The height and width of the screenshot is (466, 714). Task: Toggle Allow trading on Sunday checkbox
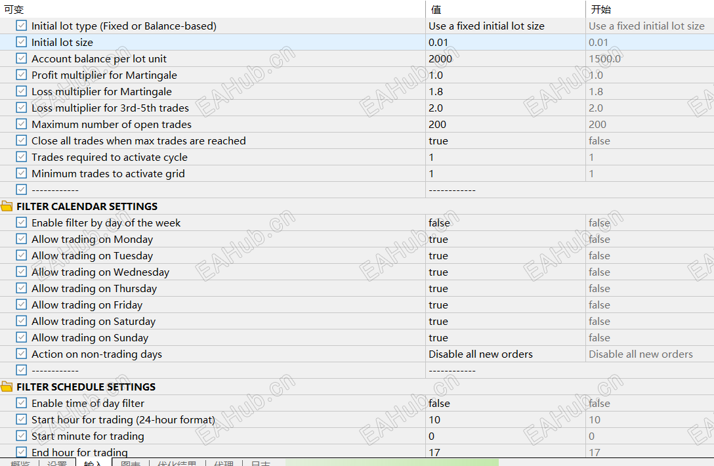coord(22,337)
